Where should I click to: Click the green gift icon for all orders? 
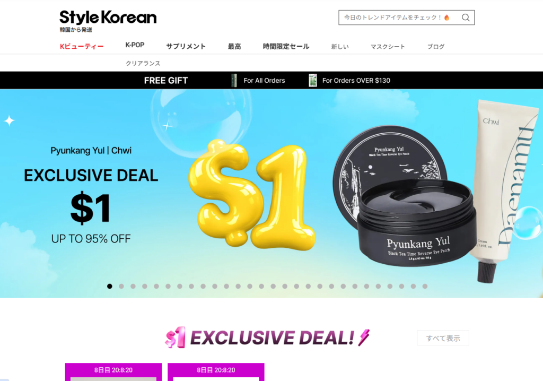click(x=234, y=81)
